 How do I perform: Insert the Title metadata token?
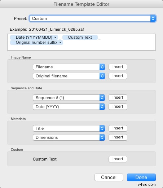click(118, 128)
